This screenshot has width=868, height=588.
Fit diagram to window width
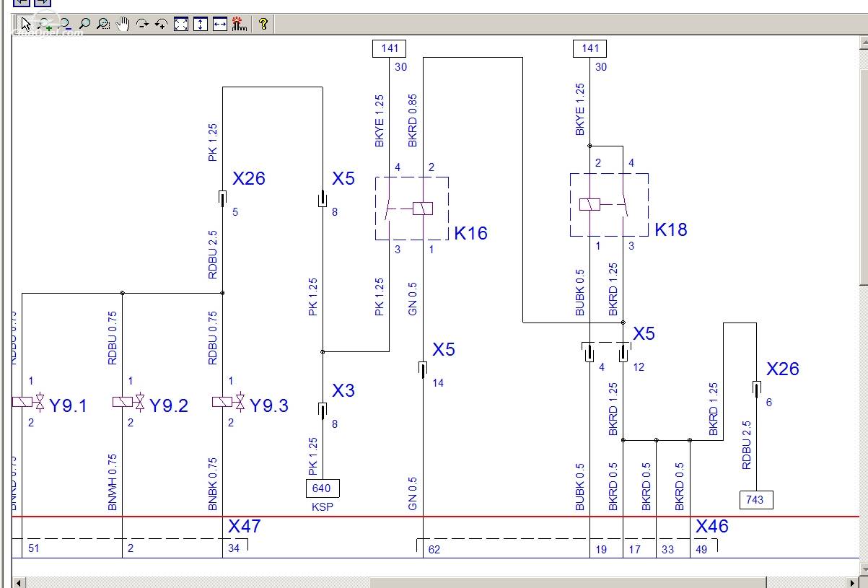(220, 24)
